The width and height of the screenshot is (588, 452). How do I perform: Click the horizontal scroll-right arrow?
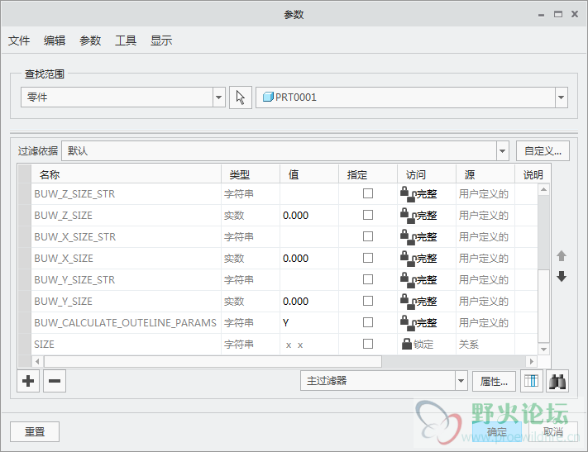532,362
